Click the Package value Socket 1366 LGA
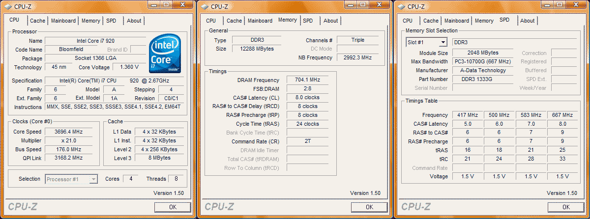This screenshot has width=590, height=219. 95,58
